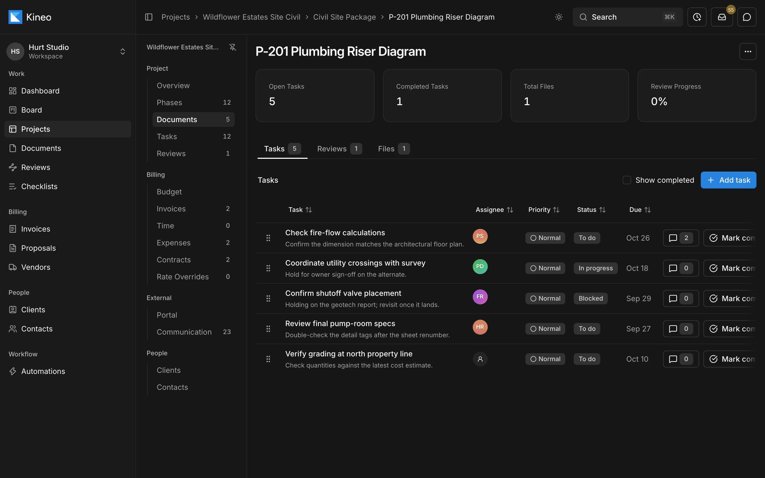Go to Civil Site Package breadcrumb
The width and height of the screenshot is (765, 478).
344,17
